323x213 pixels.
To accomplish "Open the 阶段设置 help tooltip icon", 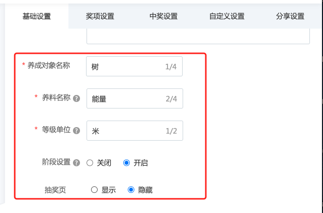I will [x=76, y=163].
